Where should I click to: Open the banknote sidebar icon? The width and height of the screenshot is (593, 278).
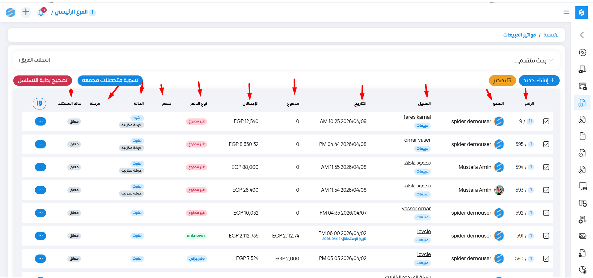[582, 236]
